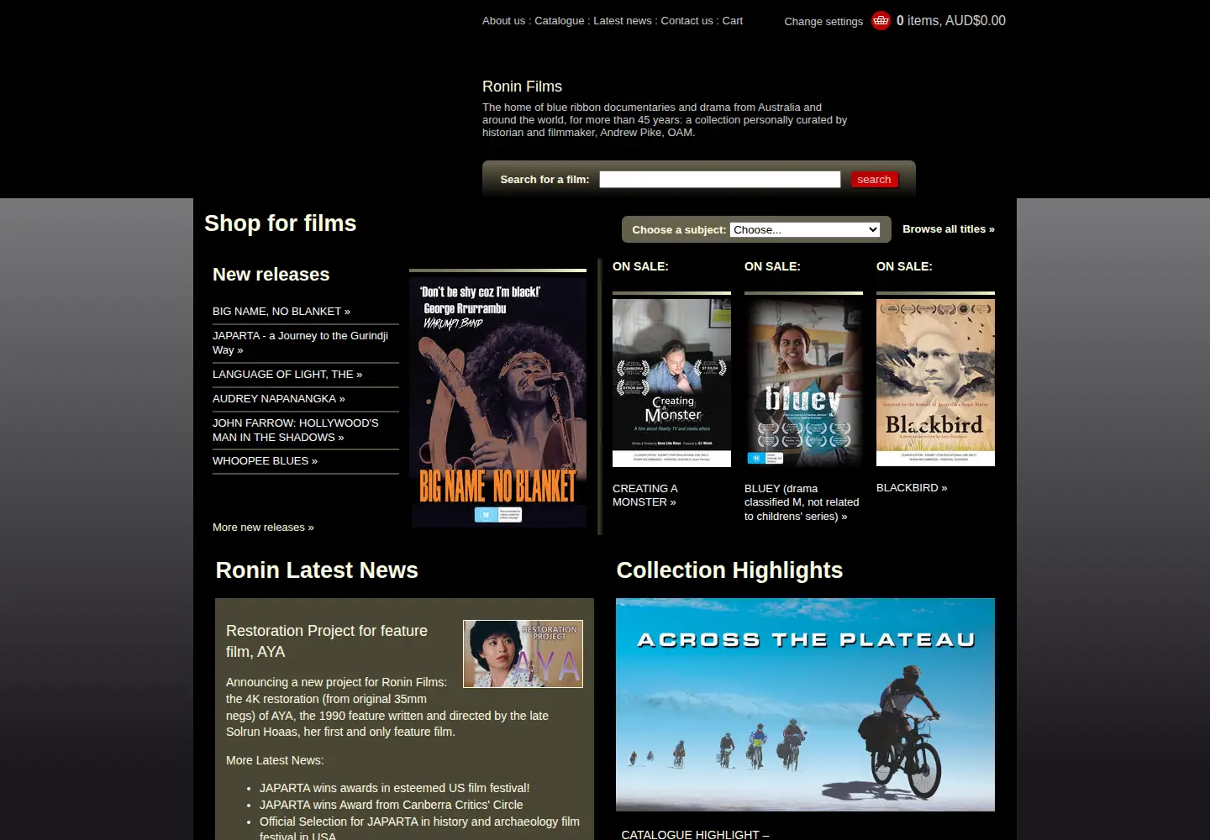Image resolution: width=1210 pixels, height=840 pixels.
Task: Click the Ronin Films site title
Action: [522, 87]
